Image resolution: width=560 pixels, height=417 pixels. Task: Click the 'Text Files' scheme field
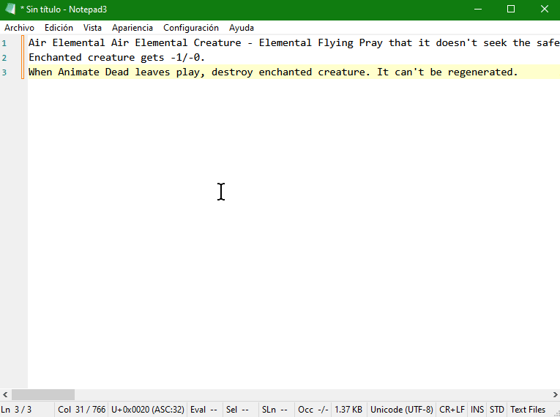[x=528, y=410]
